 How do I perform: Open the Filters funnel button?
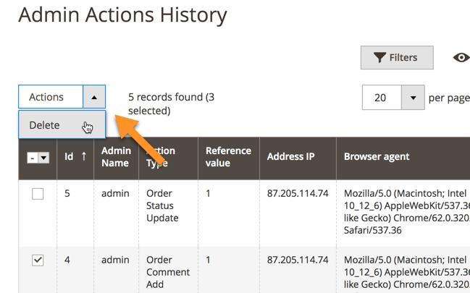[397, 58]
